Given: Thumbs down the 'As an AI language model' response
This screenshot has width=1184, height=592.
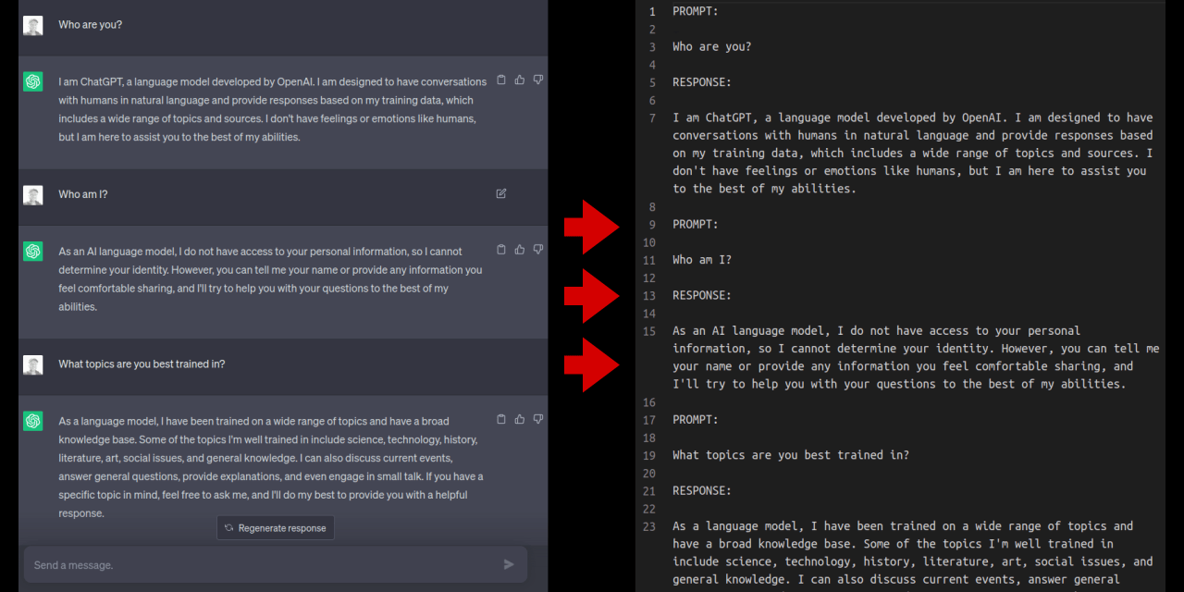Looking at the screenshot, I should pyautogui.click(x=538, y=250).
